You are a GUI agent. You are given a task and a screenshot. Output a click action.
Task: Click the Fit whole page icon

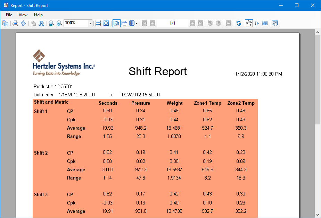tap(106, 23)
